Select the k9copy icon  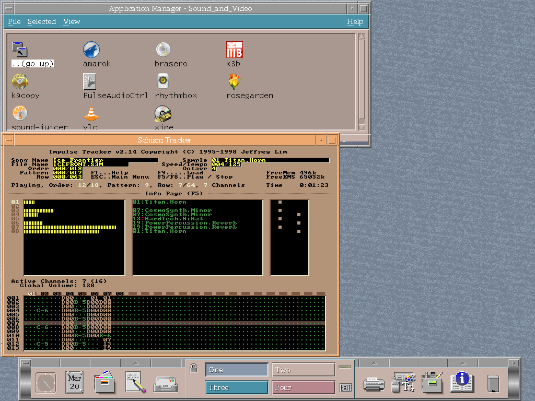coord(20,81)
